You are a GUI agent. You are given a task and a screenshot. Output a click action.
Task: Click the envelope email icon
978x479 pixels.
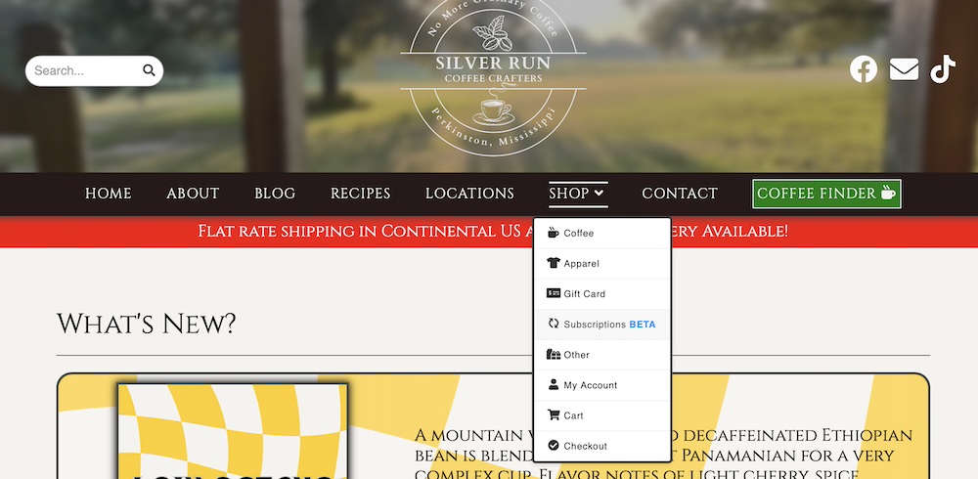[904, 69]
